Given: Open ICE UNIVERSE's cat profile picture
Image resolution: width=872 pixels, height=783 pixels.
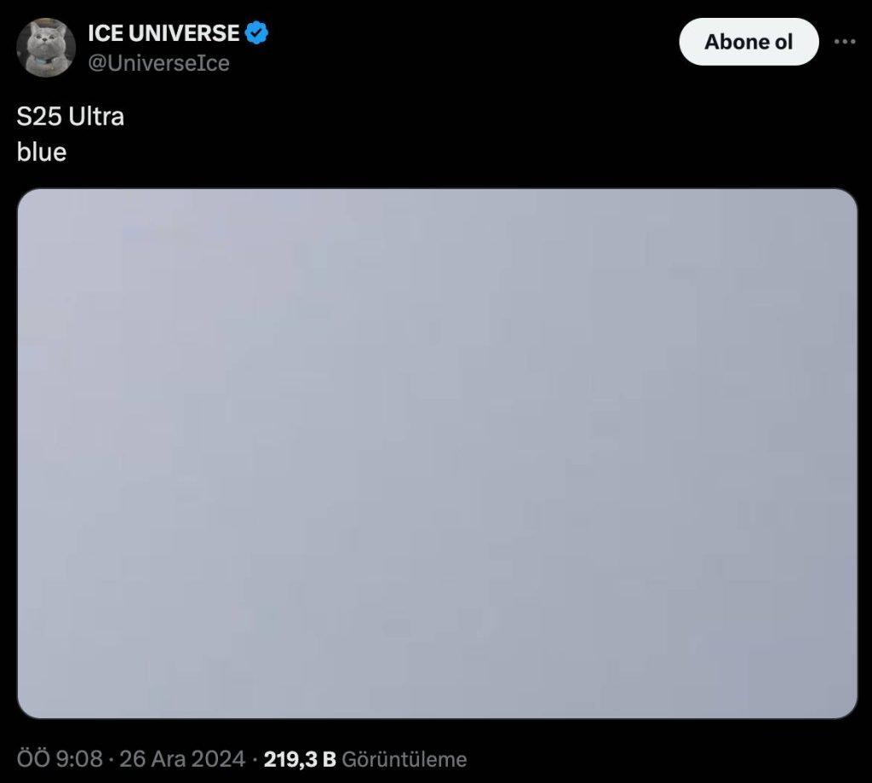Looking at the screenshot, I should (x=46, y=48).
